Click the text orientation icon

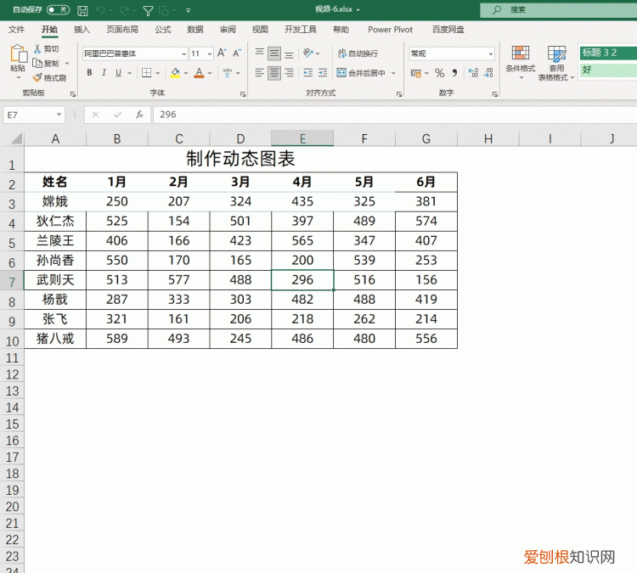click(x=308, y=53)
